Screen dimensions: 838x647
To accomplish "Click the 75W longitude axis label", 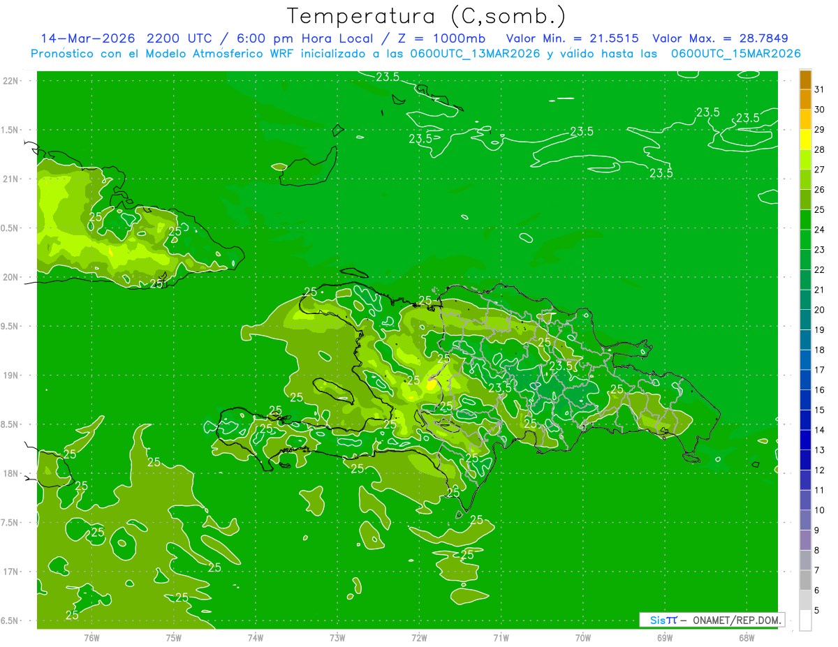I will [x=173, y=637].
